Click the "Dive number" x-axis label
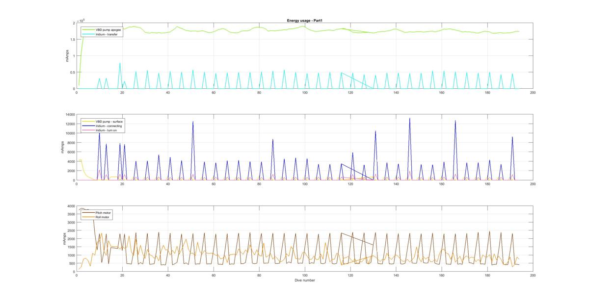Screen dimensions: 589x305 tap(305, 280)
